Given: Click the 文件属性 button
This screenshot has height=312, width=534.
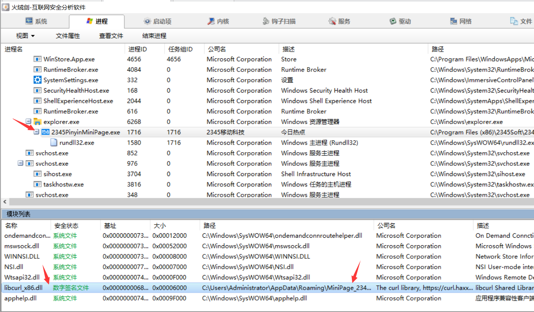Looking at the screenshot, I should tap(68, 36).
